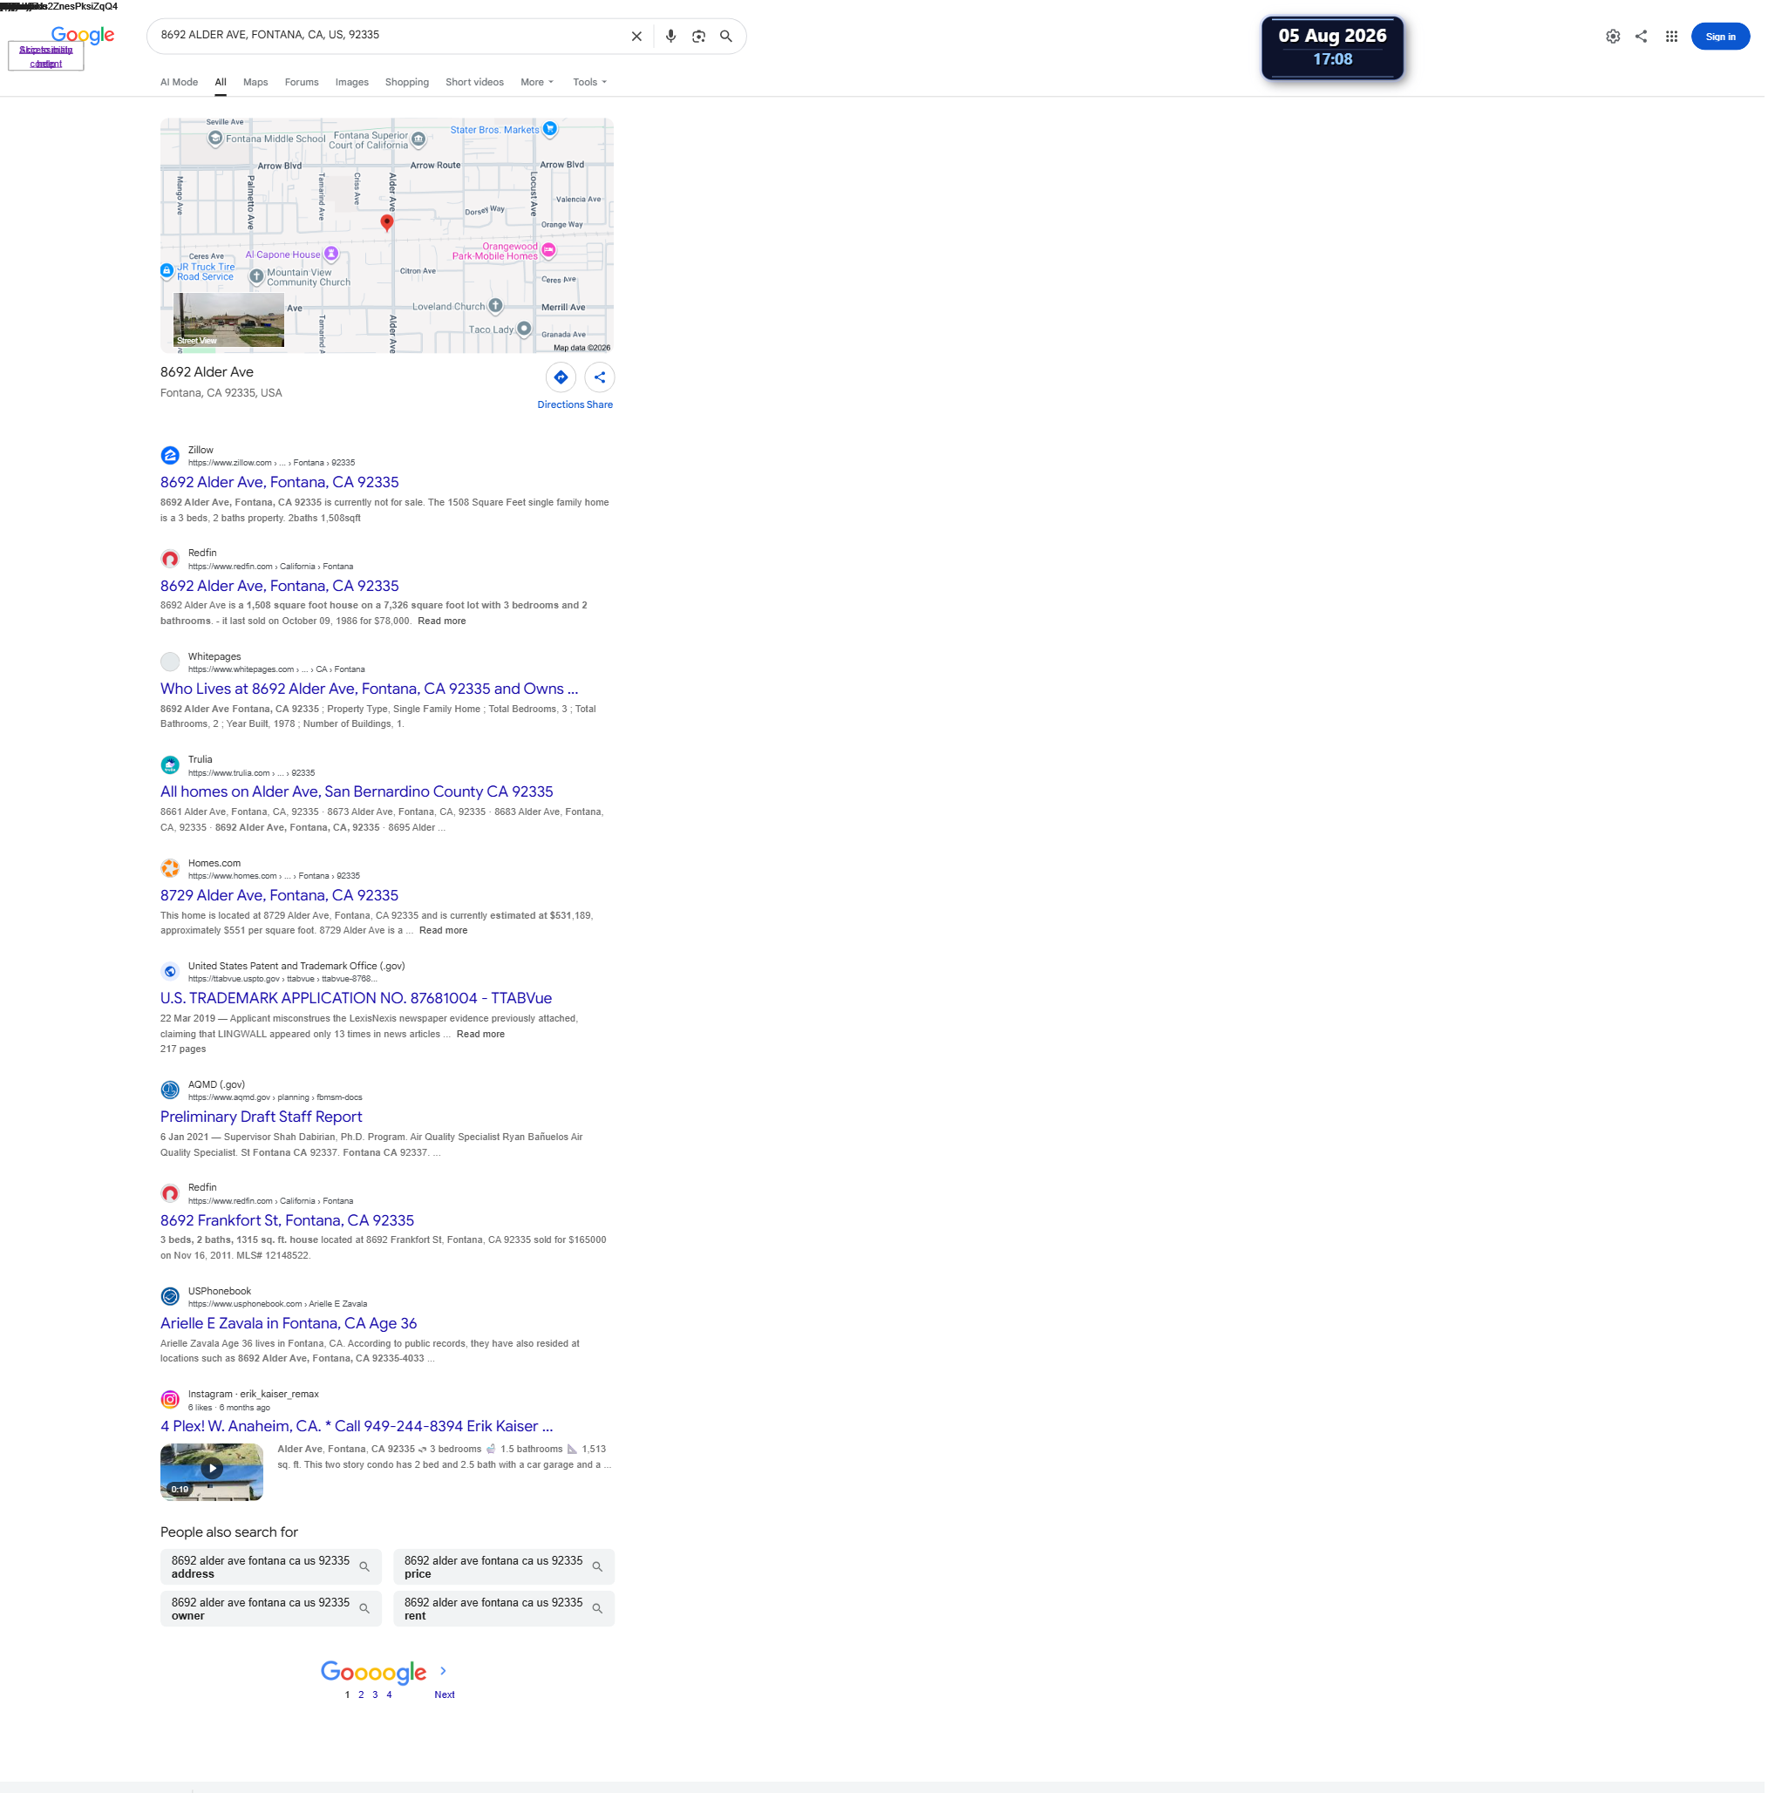Open 8729 Alder Ave Homes.com result
Image resolution: width=1775 pixels, height=1793 pixels.
tap(280, 895)
